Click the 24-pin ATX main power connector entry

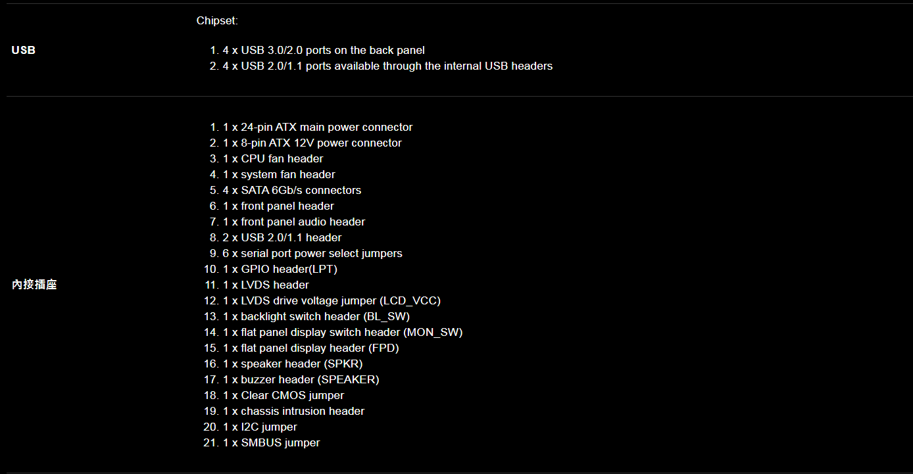click(x=317, y=127)
